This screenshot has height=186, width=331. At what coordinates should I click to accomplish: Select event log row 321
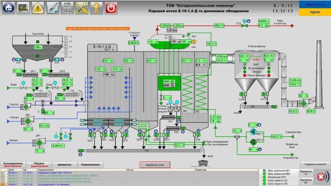(129, 173)
